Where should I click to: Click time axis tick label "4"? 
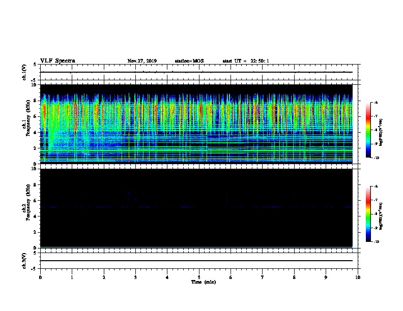pyautogui.click(x=167, y=277)
